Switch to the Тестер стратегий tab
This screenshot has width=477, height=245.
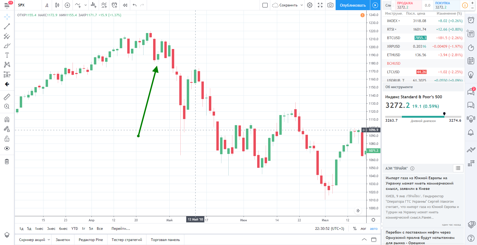coord(127,240)
